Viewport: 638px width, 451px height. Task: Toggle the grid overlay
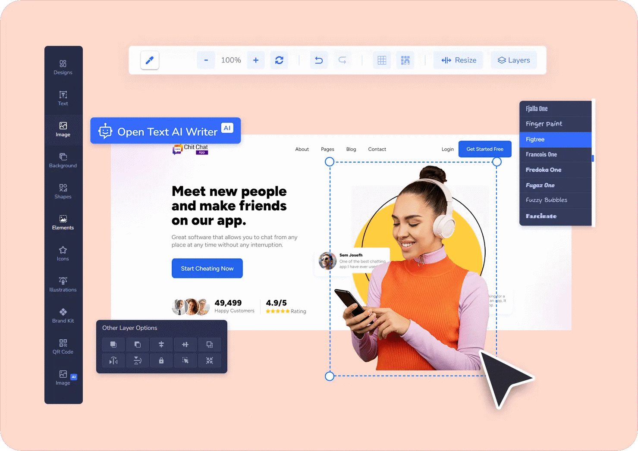(x=382, y=60)
